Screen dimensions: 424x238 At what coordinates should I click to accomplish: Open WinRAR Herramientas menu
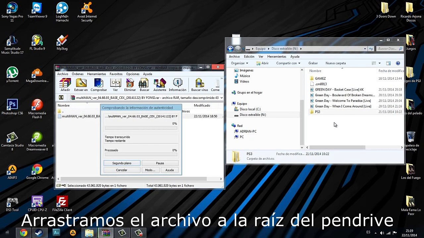(x=96, y=74)
